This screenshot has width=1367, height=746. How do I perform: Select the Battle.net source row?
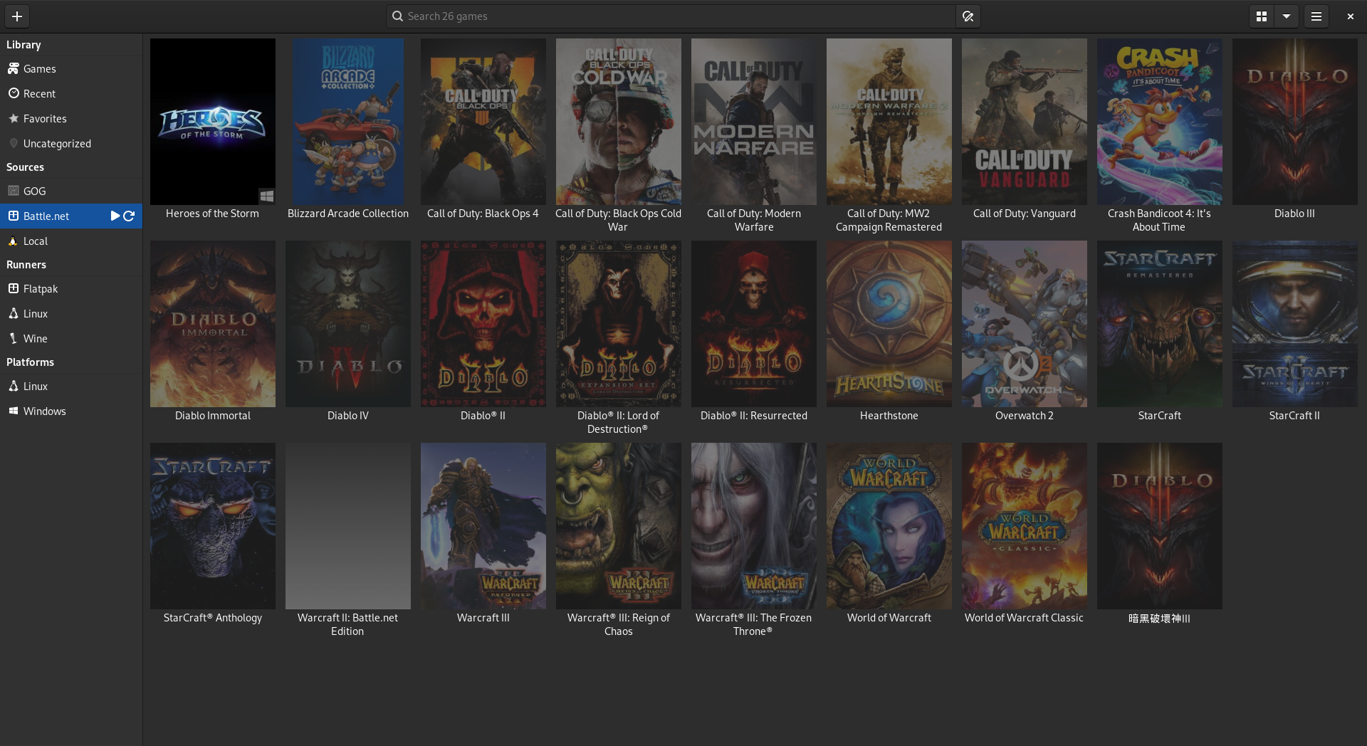click(71, 216)
